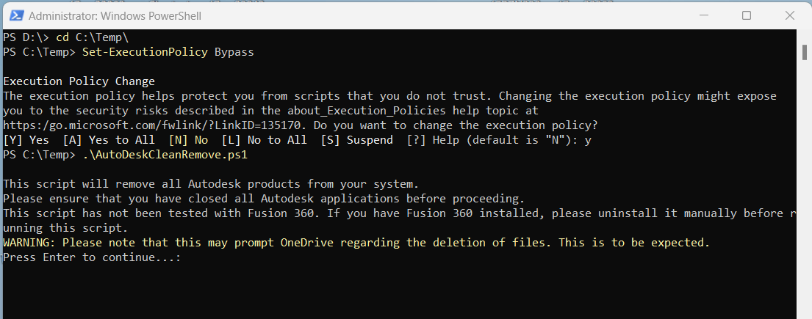The width and height of the screenshot is (812, 319).
Task: Click the '[A] Yes to All' option text
Action: (108, 140)
